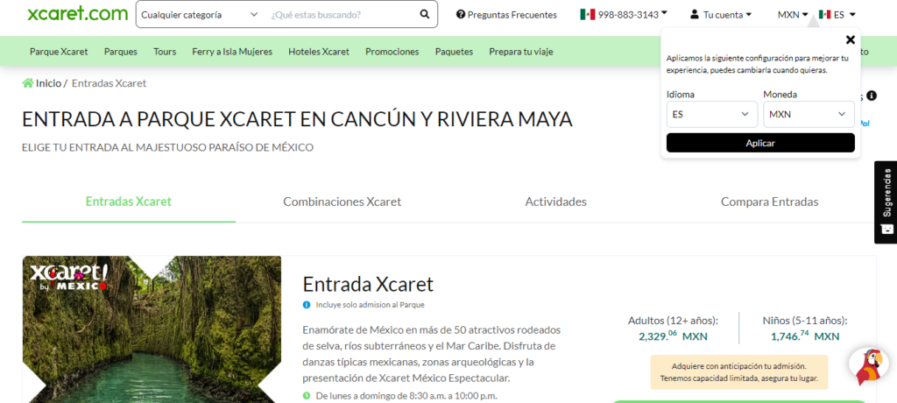Click the clock icon beside opening hours
897x403 pixels.
point(307,396)
